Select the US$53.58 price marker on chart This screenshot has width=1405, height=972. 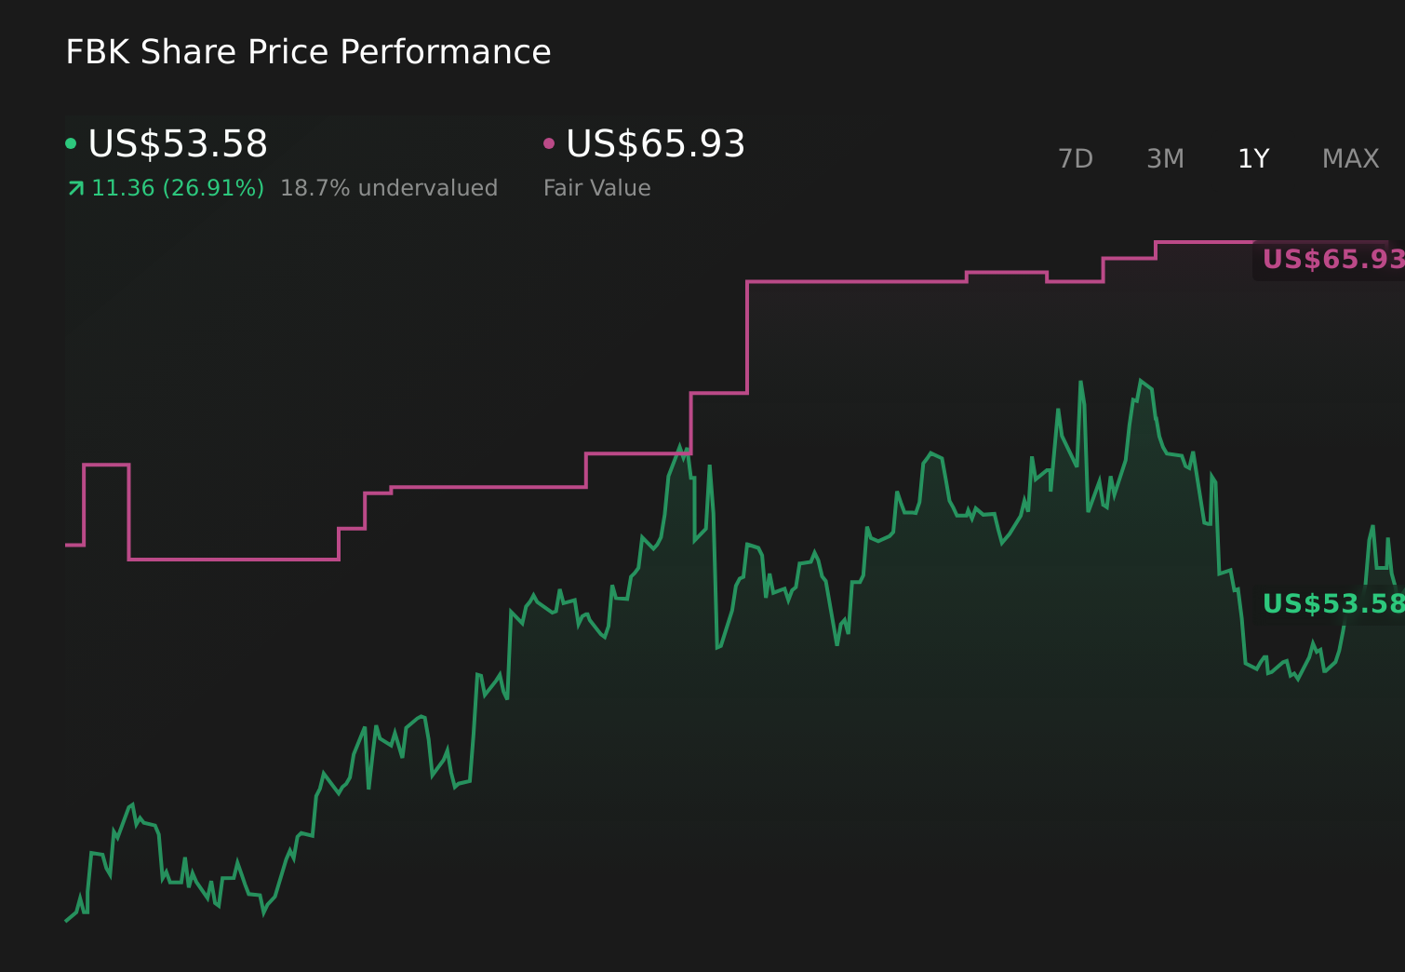(x=1331, y=604)
